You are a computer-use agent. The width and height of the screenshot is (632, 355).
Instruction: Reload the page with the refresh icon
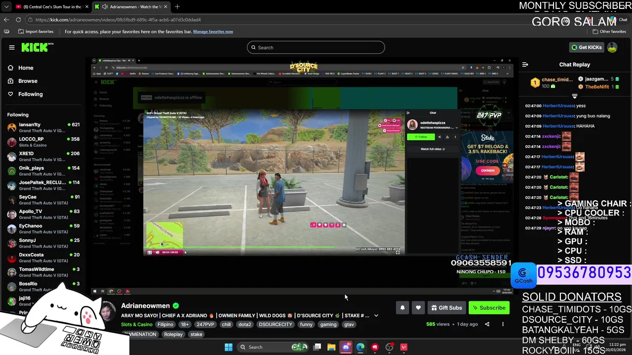[x=18, y=20]
